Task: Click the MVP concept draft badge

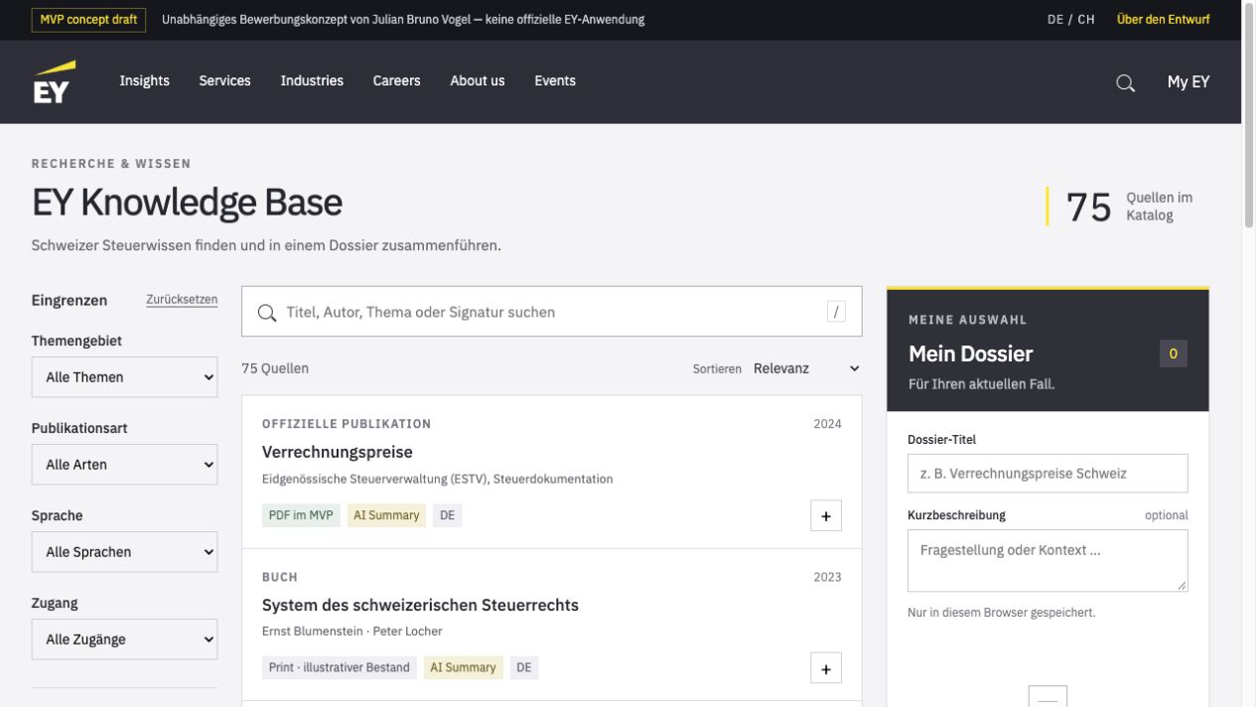Action: click(88, 20)
